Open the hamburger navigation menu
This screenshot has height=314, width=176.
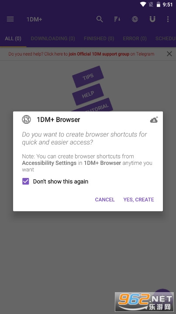[x=10, y=19]
